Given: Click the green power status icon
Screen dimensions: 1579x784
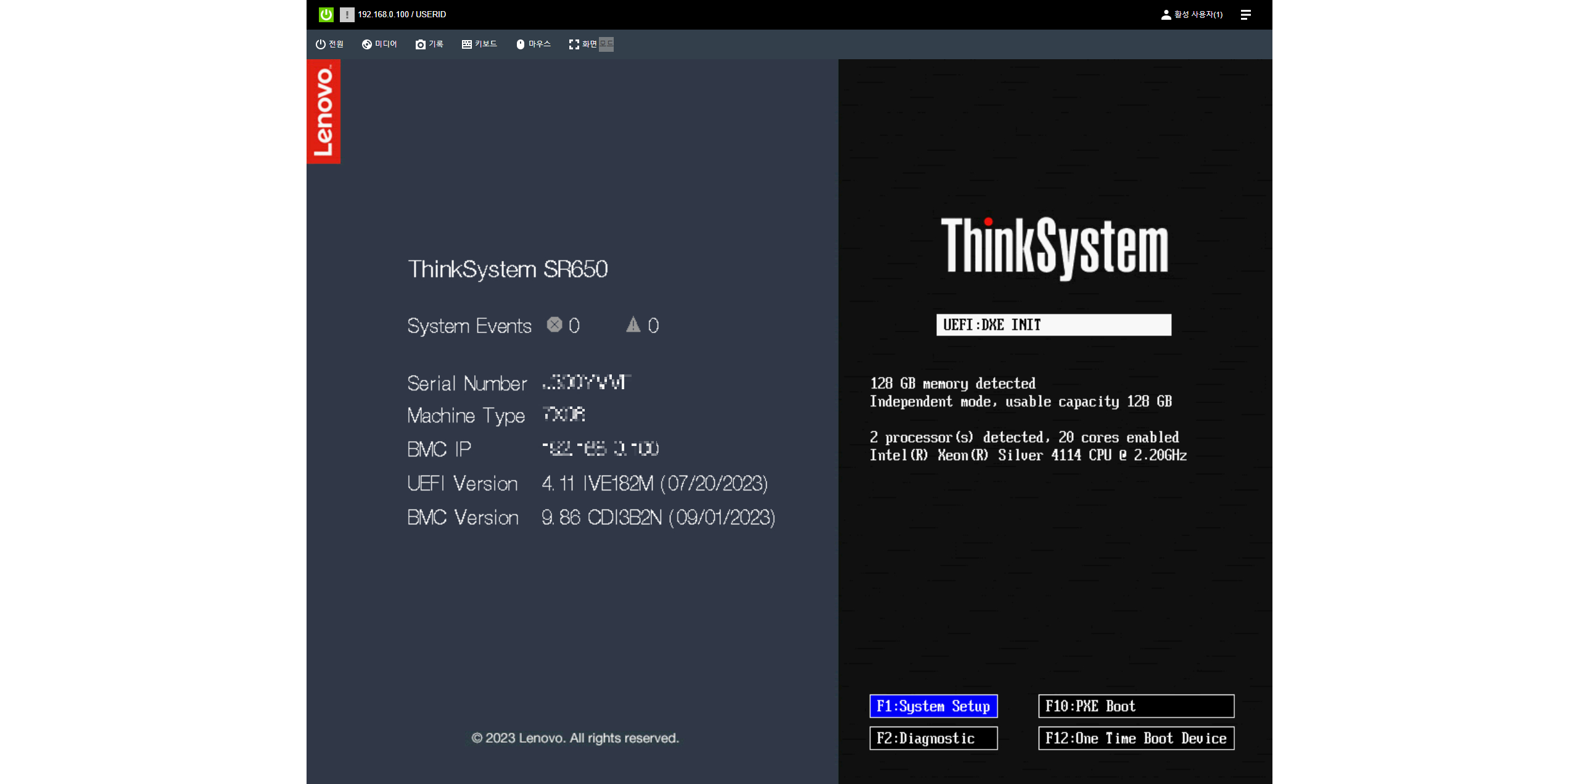Looking at the screenshot, I should point(326,14).
